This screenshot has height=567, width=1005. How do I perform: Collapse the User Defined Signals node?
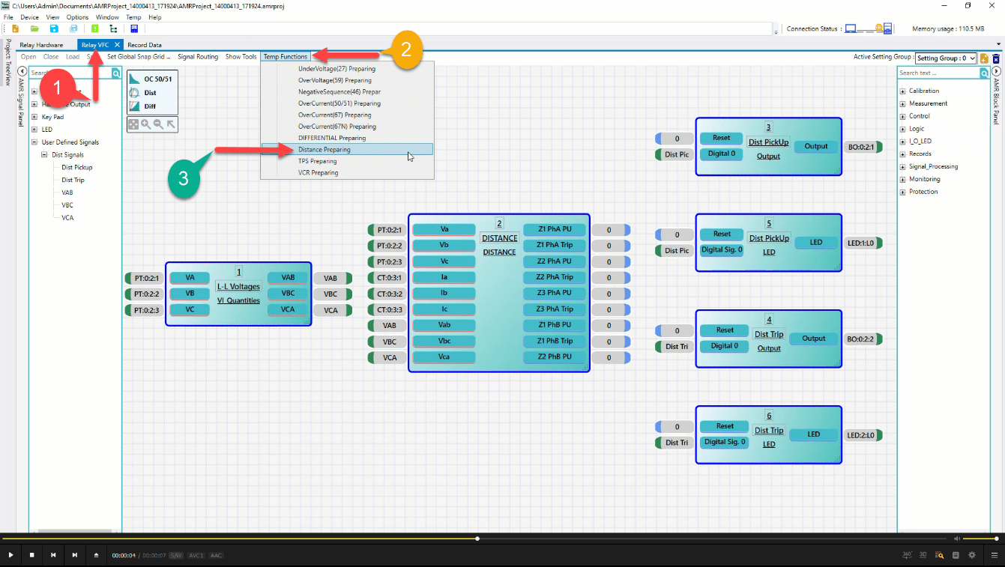pyautogui.click(x=34, y=142)
